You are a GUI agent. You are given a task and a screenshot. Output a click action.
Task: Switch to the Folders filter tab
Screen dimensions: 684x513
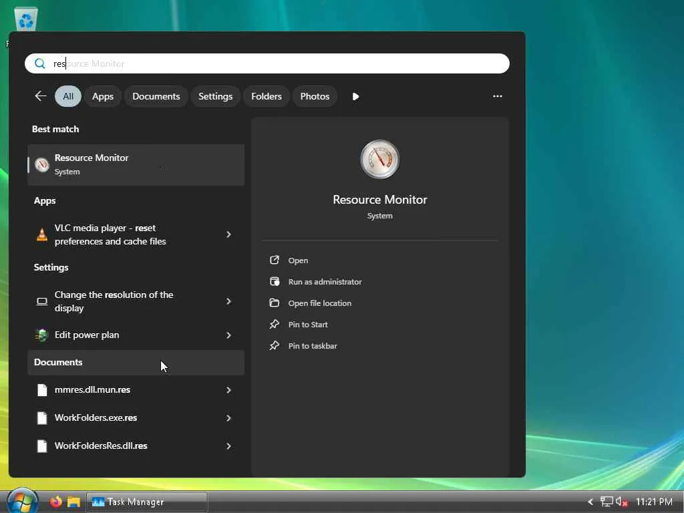coord(267,96)
